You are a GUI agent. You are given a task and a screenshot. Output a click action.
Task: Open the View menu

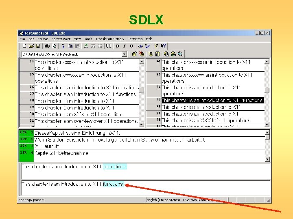[77, 39]
